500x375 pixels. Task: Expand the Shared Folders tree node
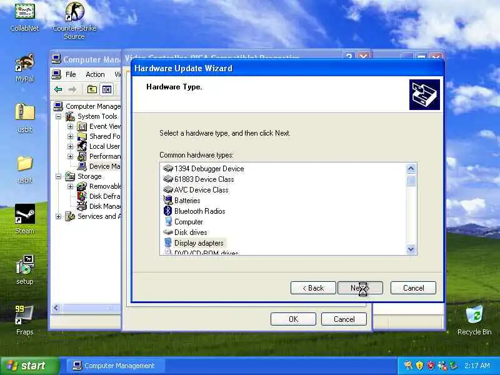70,136
